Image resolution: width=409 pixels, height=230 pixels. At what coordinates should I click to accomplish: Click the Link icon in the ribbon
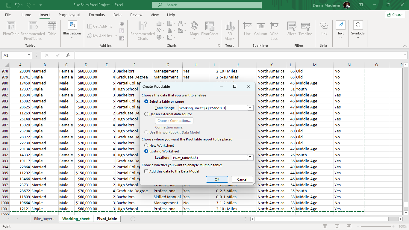tap(324, 26)
